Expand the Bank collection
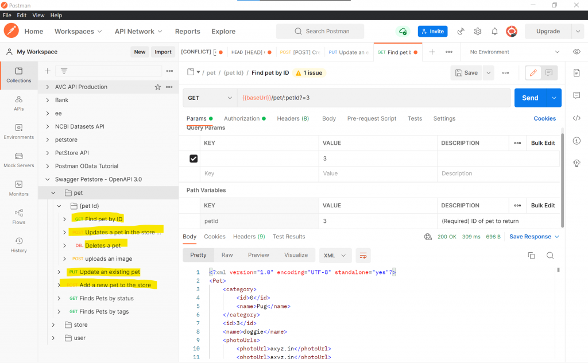The height and width of the screenshot is (363, 588). [x=48, y=100]
